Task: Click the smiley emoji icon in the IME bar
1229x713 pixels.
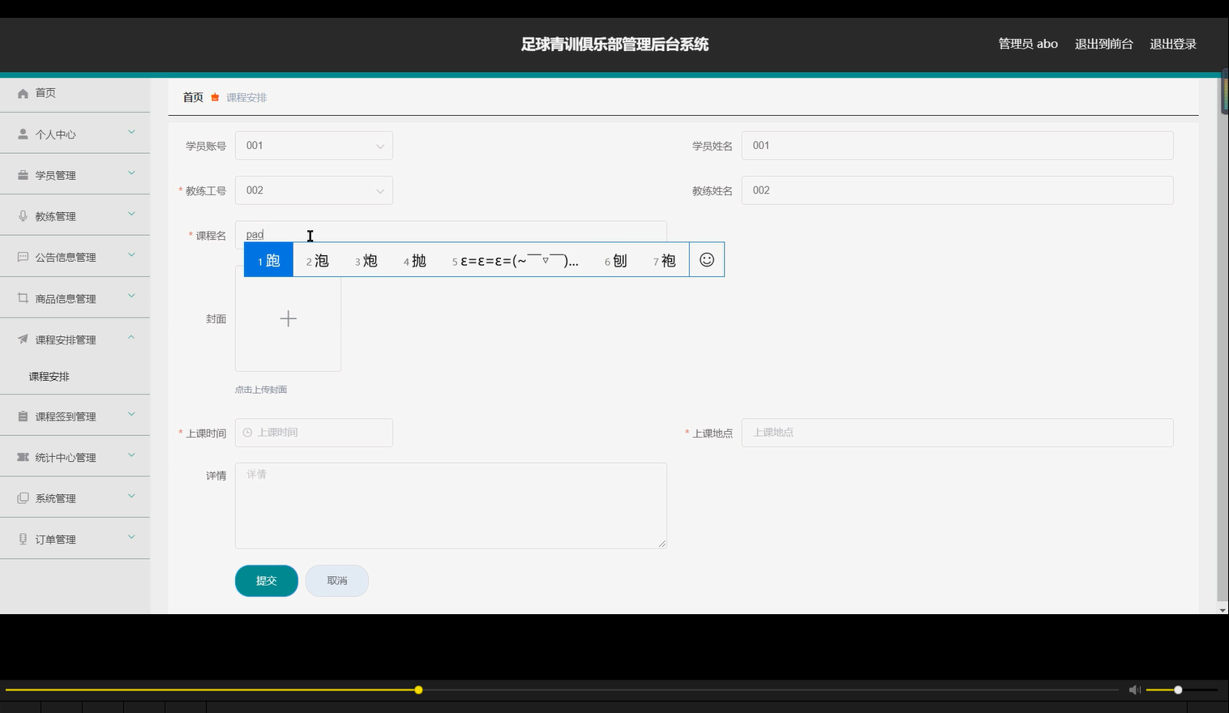Action: pyautogui.click(x=706, y=259)
